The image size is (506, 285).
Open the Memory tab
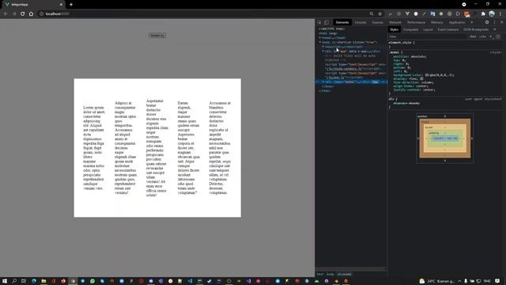[x=437, y=22]
